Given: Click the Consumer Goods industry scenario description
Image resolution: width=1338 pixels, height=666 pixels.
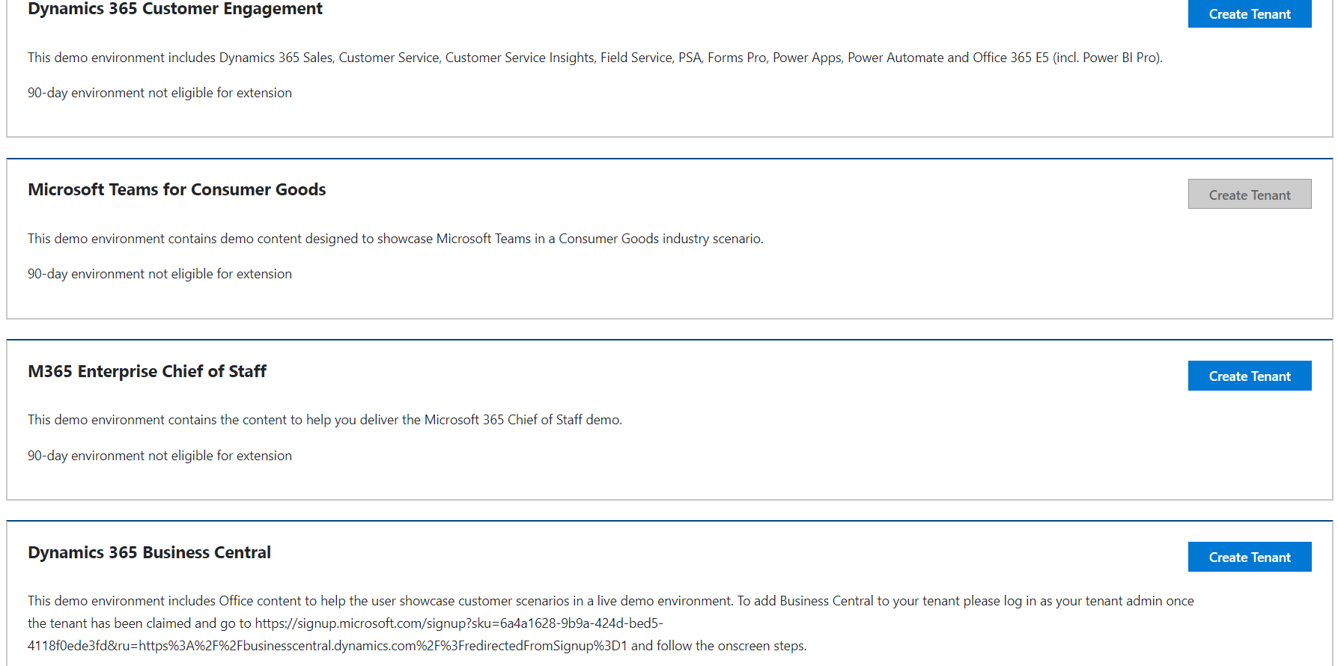Looking at the screenshot, I should [x=395, y=239].
